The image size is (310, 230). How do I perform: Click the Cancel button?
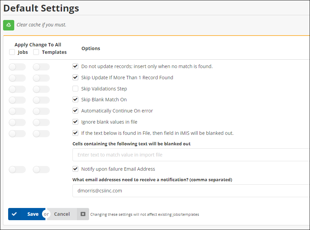(62, 214)
